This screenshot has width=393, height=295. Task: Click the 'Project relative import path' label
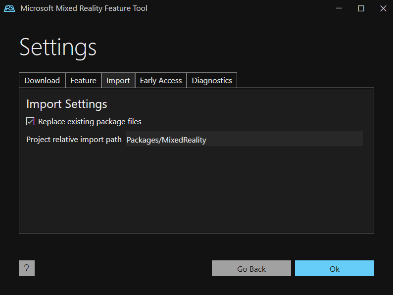coord(74,140)
